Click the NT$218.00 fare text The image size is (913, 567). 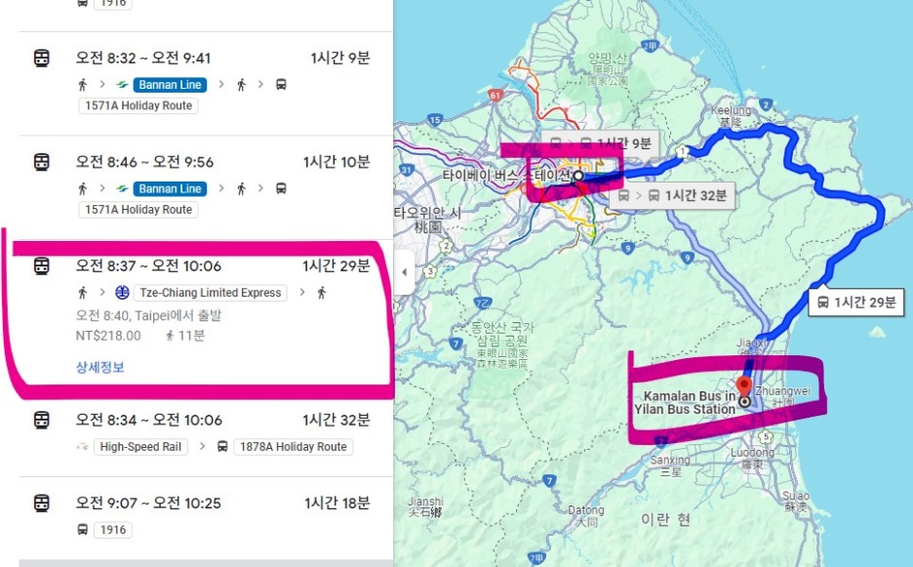[108, 336]
